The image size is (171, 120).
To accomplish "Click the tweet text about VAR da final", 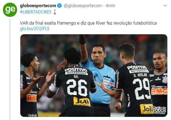I will [x=88, y=23].
